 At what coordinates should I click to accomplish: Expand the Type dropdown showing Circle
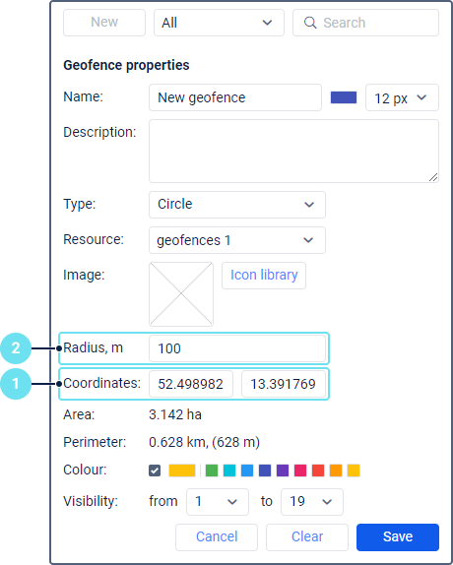[x=237, y=205]
